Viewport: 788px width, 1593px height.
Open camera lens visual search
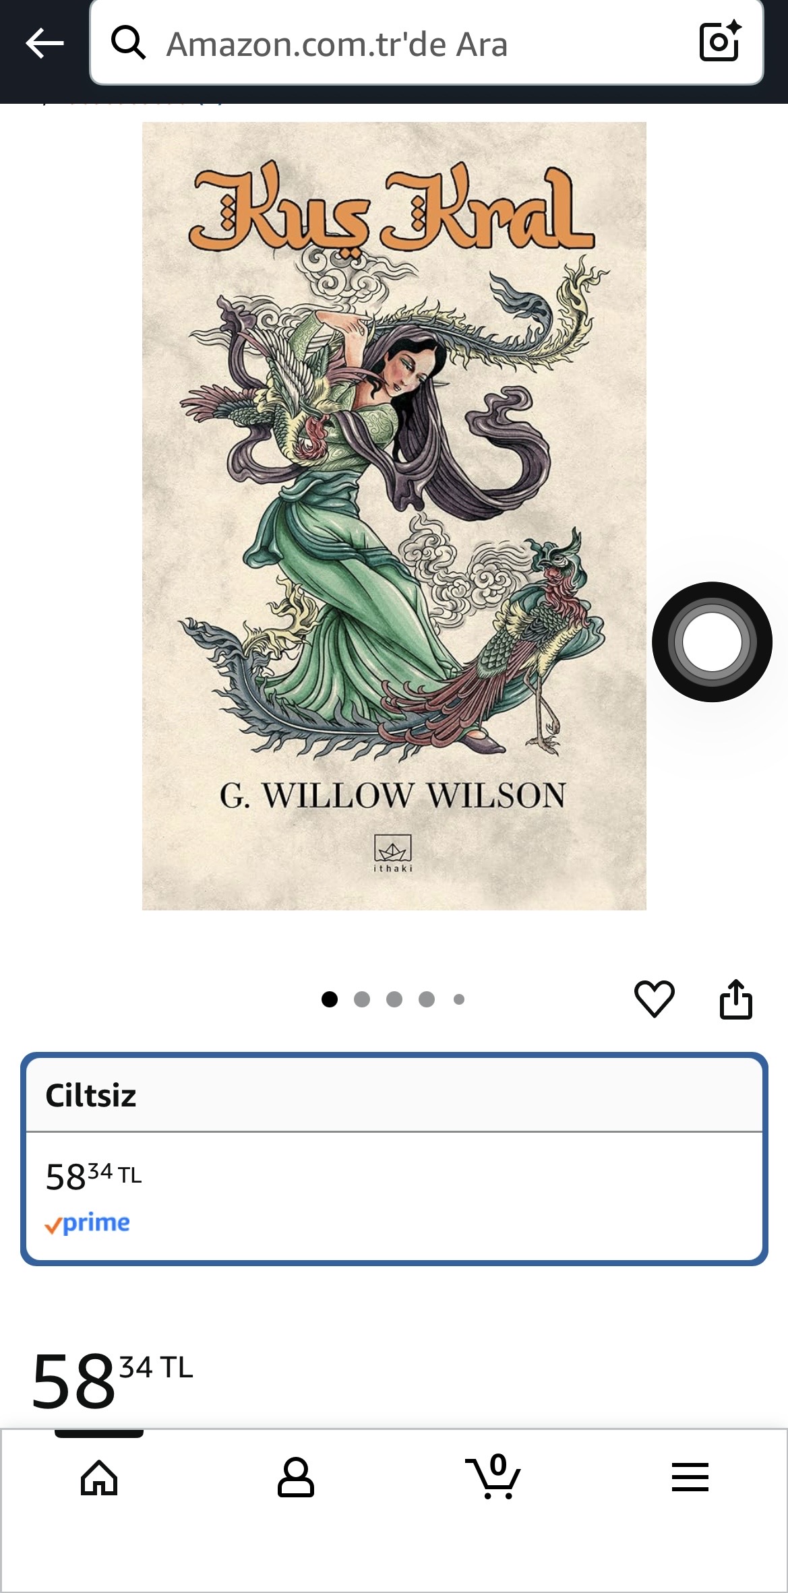(720, 42)
